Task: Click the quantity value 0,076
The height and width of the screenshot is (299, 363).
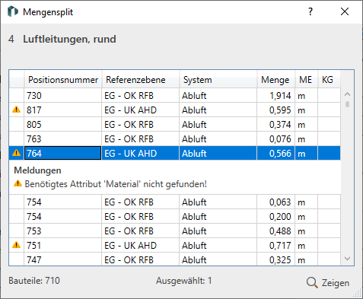Action: 280,139
